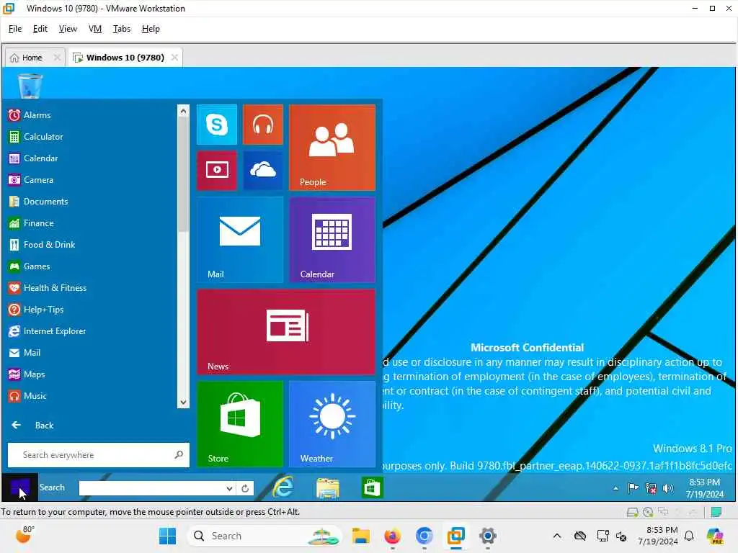The height and width of the screenshot is (553, 738).
Task: Click the hard disk icon in VMware status bar
Action: tap(633, 512)
